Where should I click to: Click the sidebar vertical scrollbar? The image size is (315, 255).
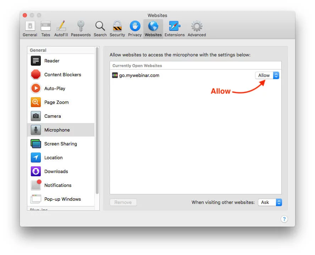click(97, 121)
